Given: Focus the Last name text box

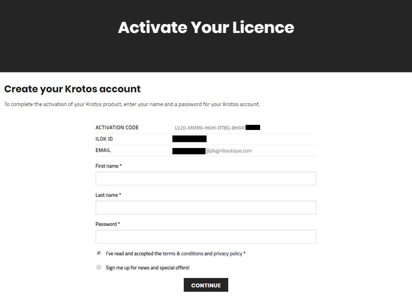Looking at the screenshot, I should (x=205, y=208).
